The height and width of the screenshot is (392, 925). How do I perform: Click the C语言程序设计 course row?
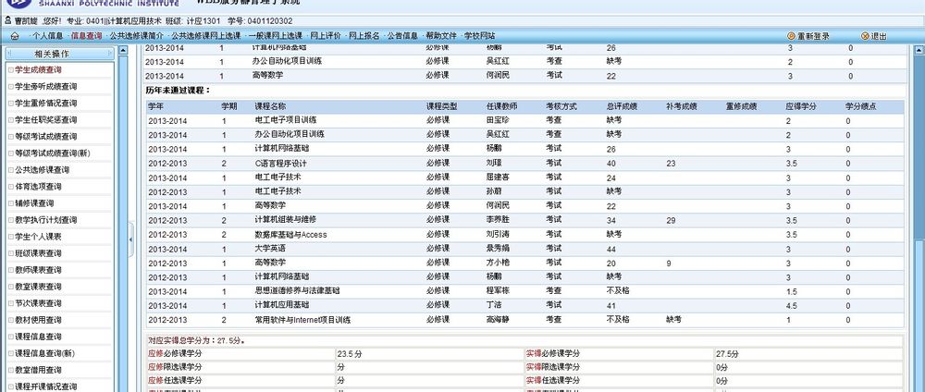(x=525, y=164)
